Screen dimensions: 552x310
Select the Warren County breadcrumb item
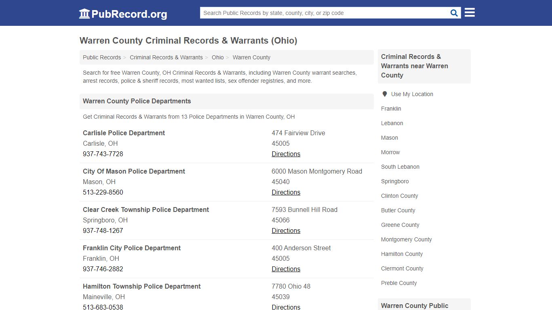(251, 57)
